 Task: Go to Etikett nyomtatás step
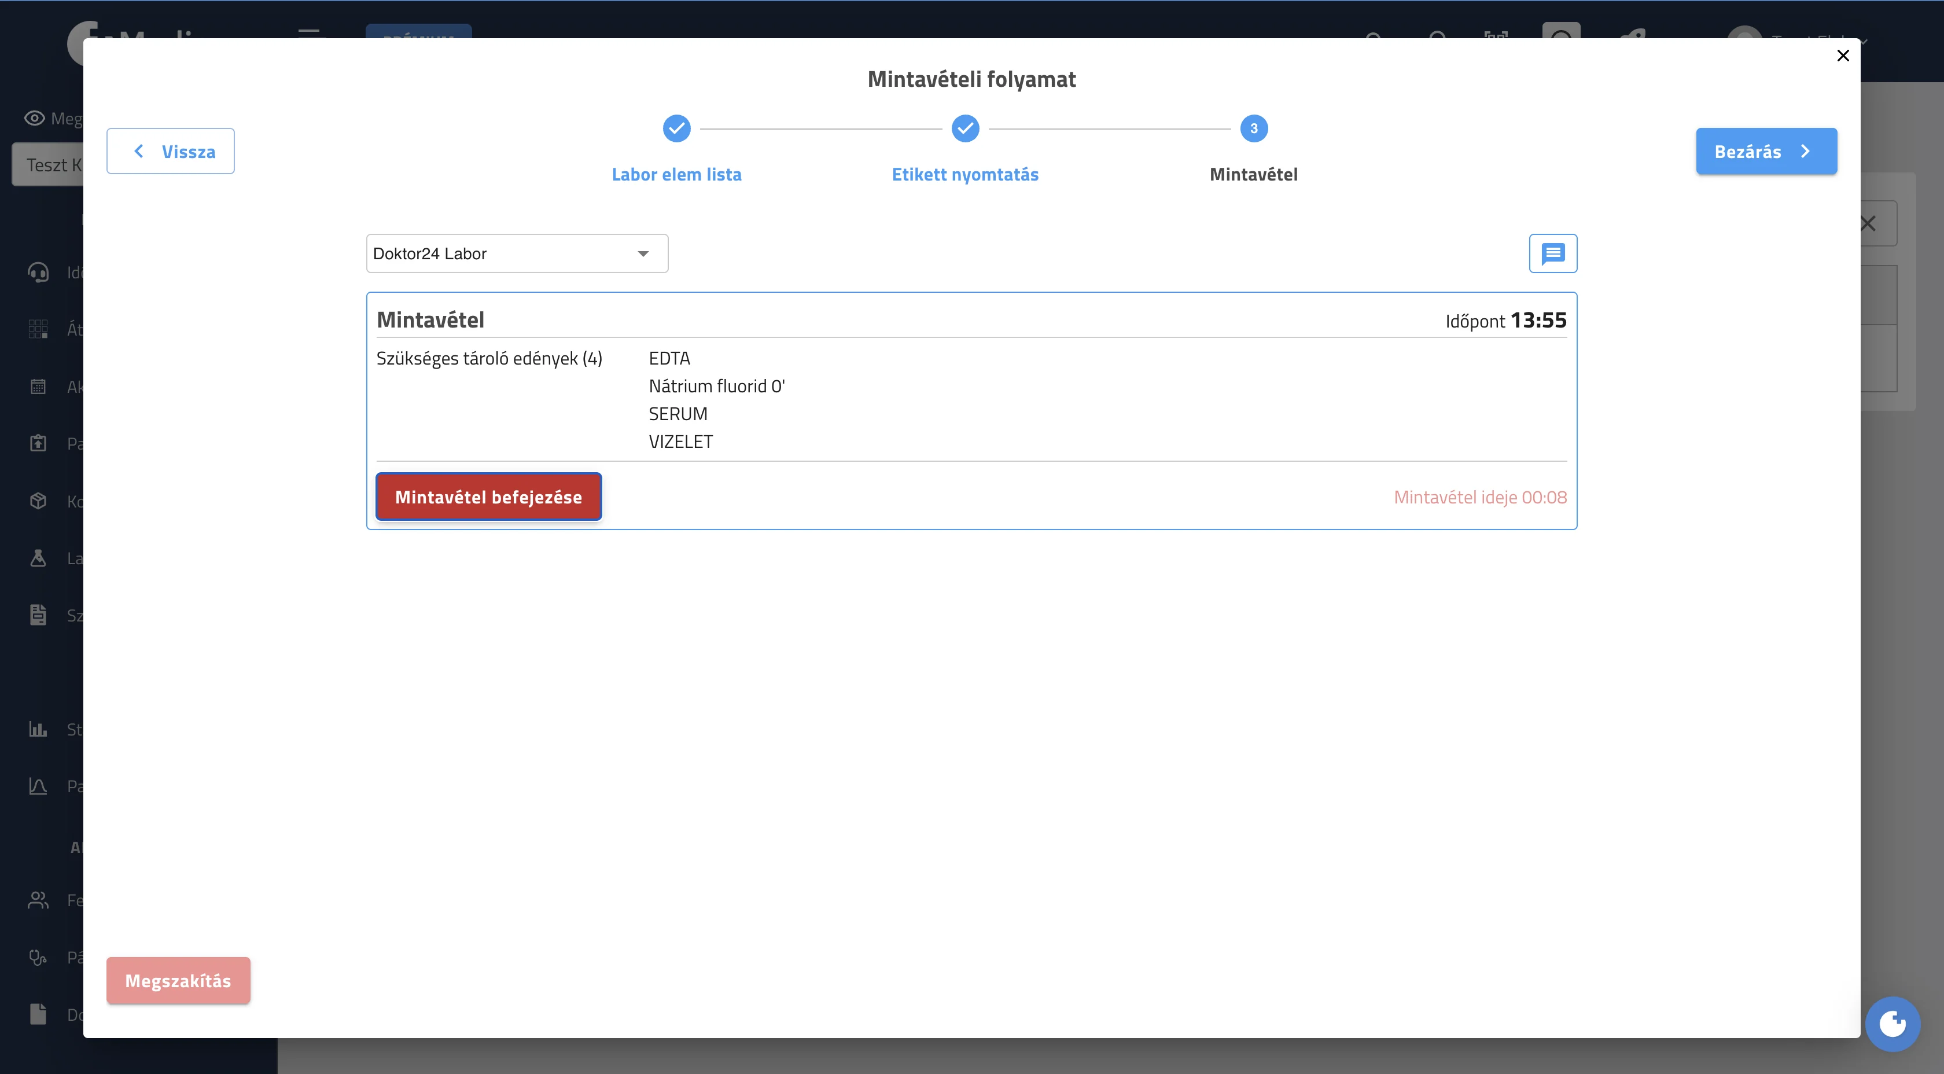pos(965,174)
